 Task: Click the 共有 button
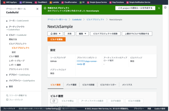click(69, 34)
